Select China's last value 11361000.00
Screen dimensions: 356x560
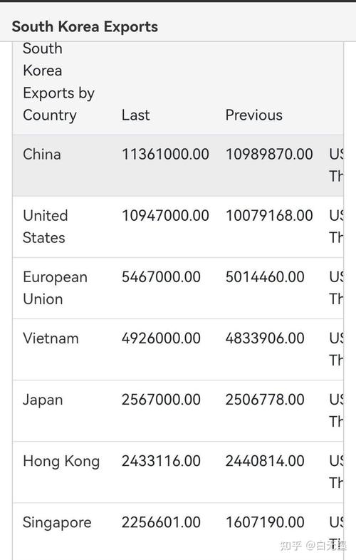(x=165, y=155)
